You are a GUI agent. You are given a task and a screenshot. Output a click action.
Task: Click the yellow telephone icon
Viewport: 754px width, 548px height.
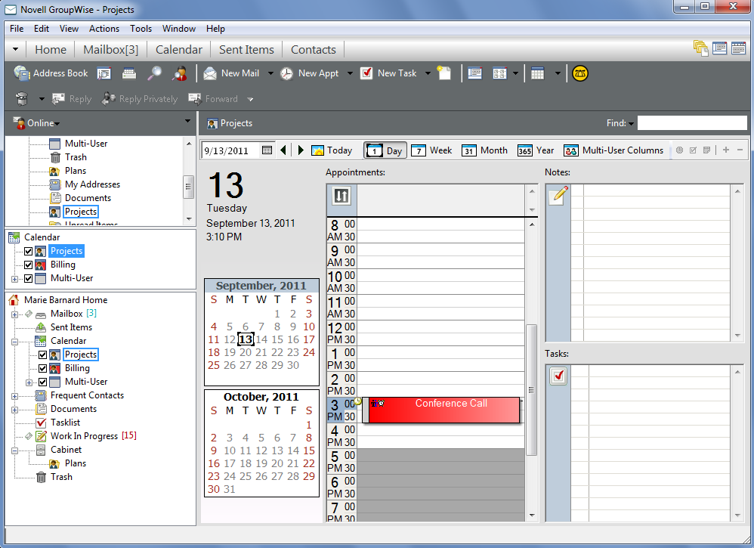tap(580, 73)
